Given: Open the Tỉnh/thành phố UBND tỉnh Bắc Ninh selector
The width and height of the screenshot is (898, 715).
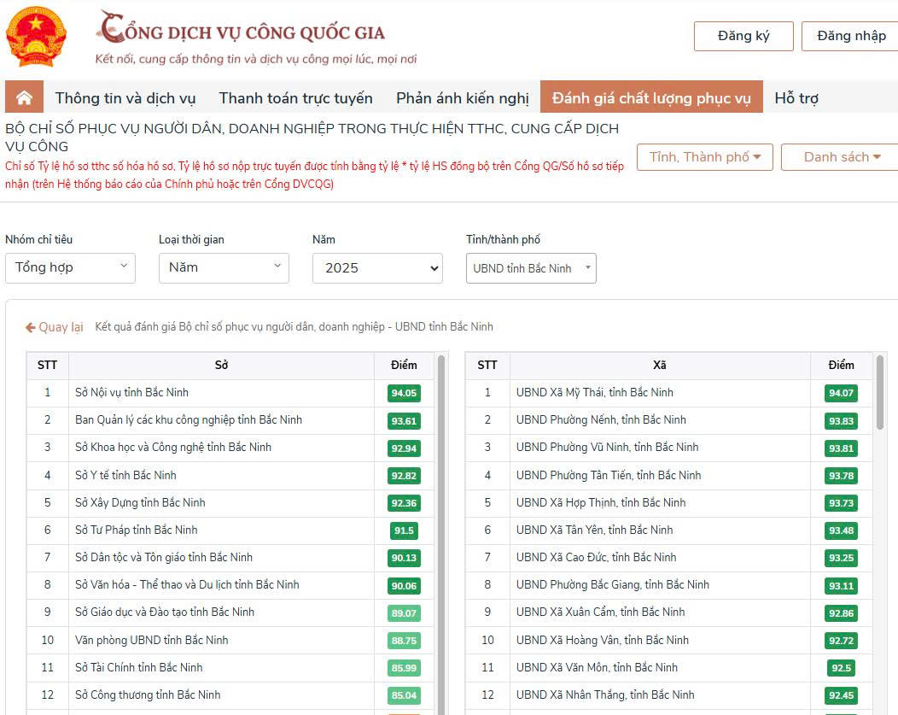Looking at the screenshot, I should [531, 268].
